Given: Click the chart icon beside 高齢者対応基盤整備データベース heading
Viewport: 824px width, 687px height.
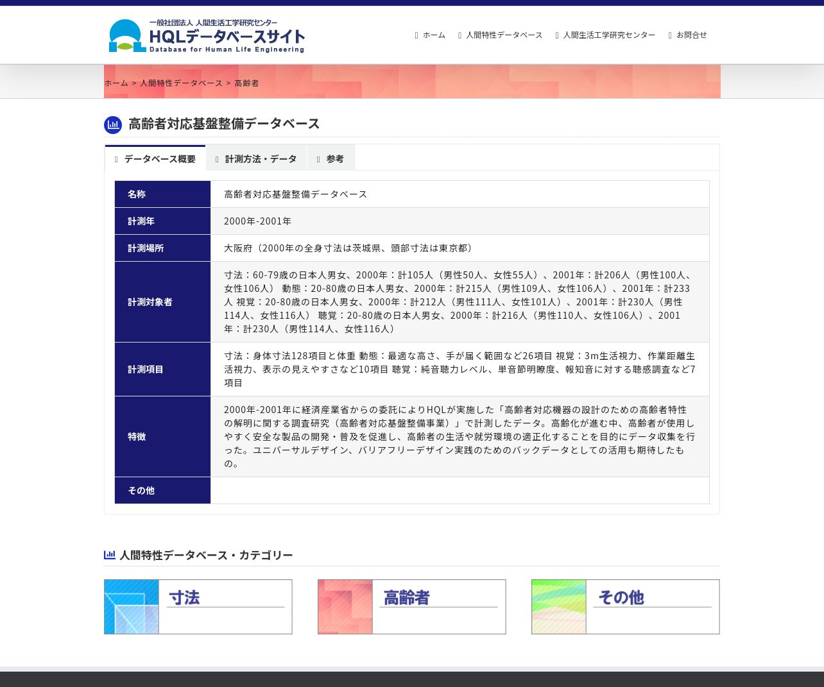Looking at the screenshot, I should (113, 124).
